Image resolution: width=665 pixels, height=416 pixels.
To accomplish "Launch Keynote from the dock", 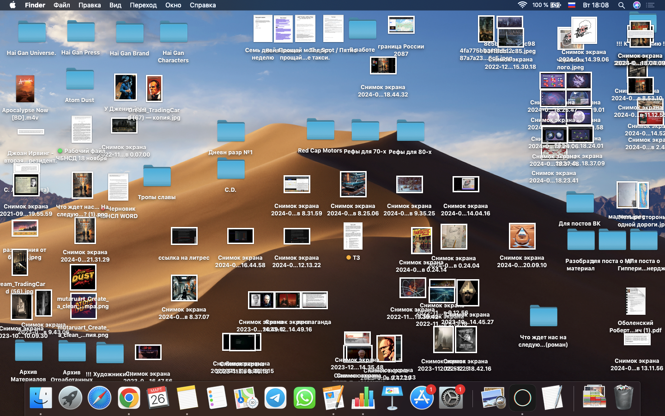I will click(392, 398).
